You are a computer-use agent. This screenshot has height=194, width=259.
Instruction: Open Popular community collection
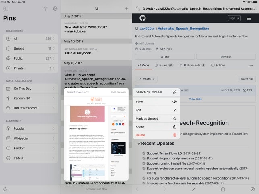pos(30,128)
